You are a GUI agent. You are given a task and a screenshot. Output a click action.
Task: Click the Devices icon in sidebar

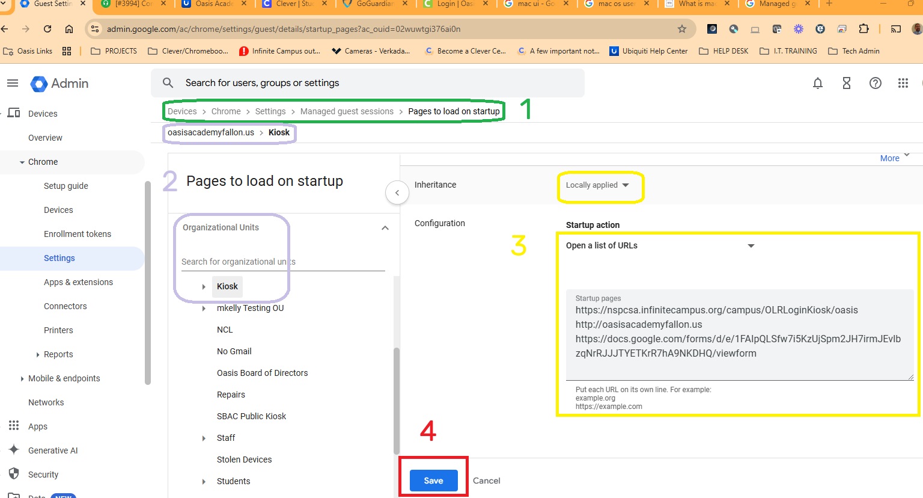pos(14,113)
